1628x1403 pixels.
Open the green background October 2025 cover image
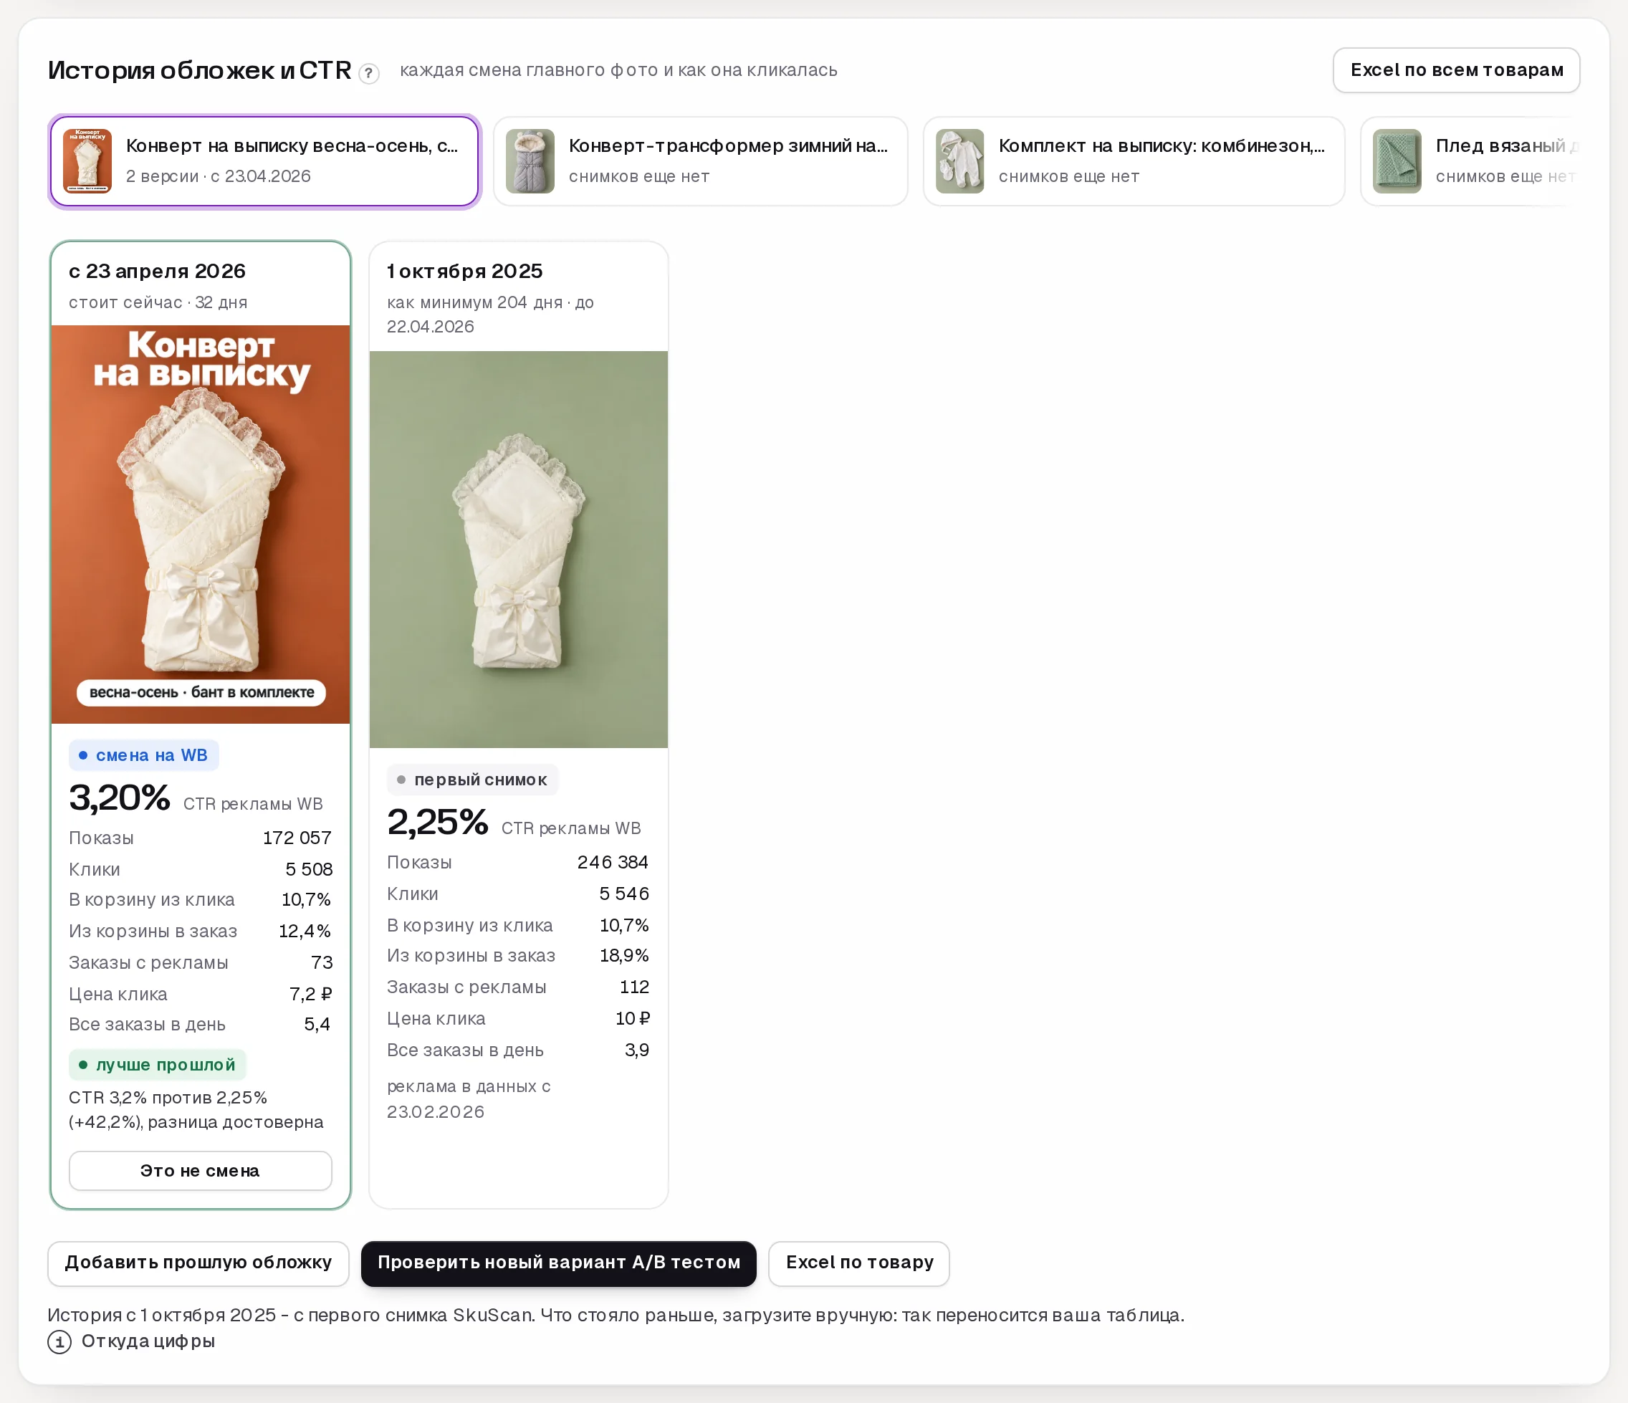[x=519, y=549]
